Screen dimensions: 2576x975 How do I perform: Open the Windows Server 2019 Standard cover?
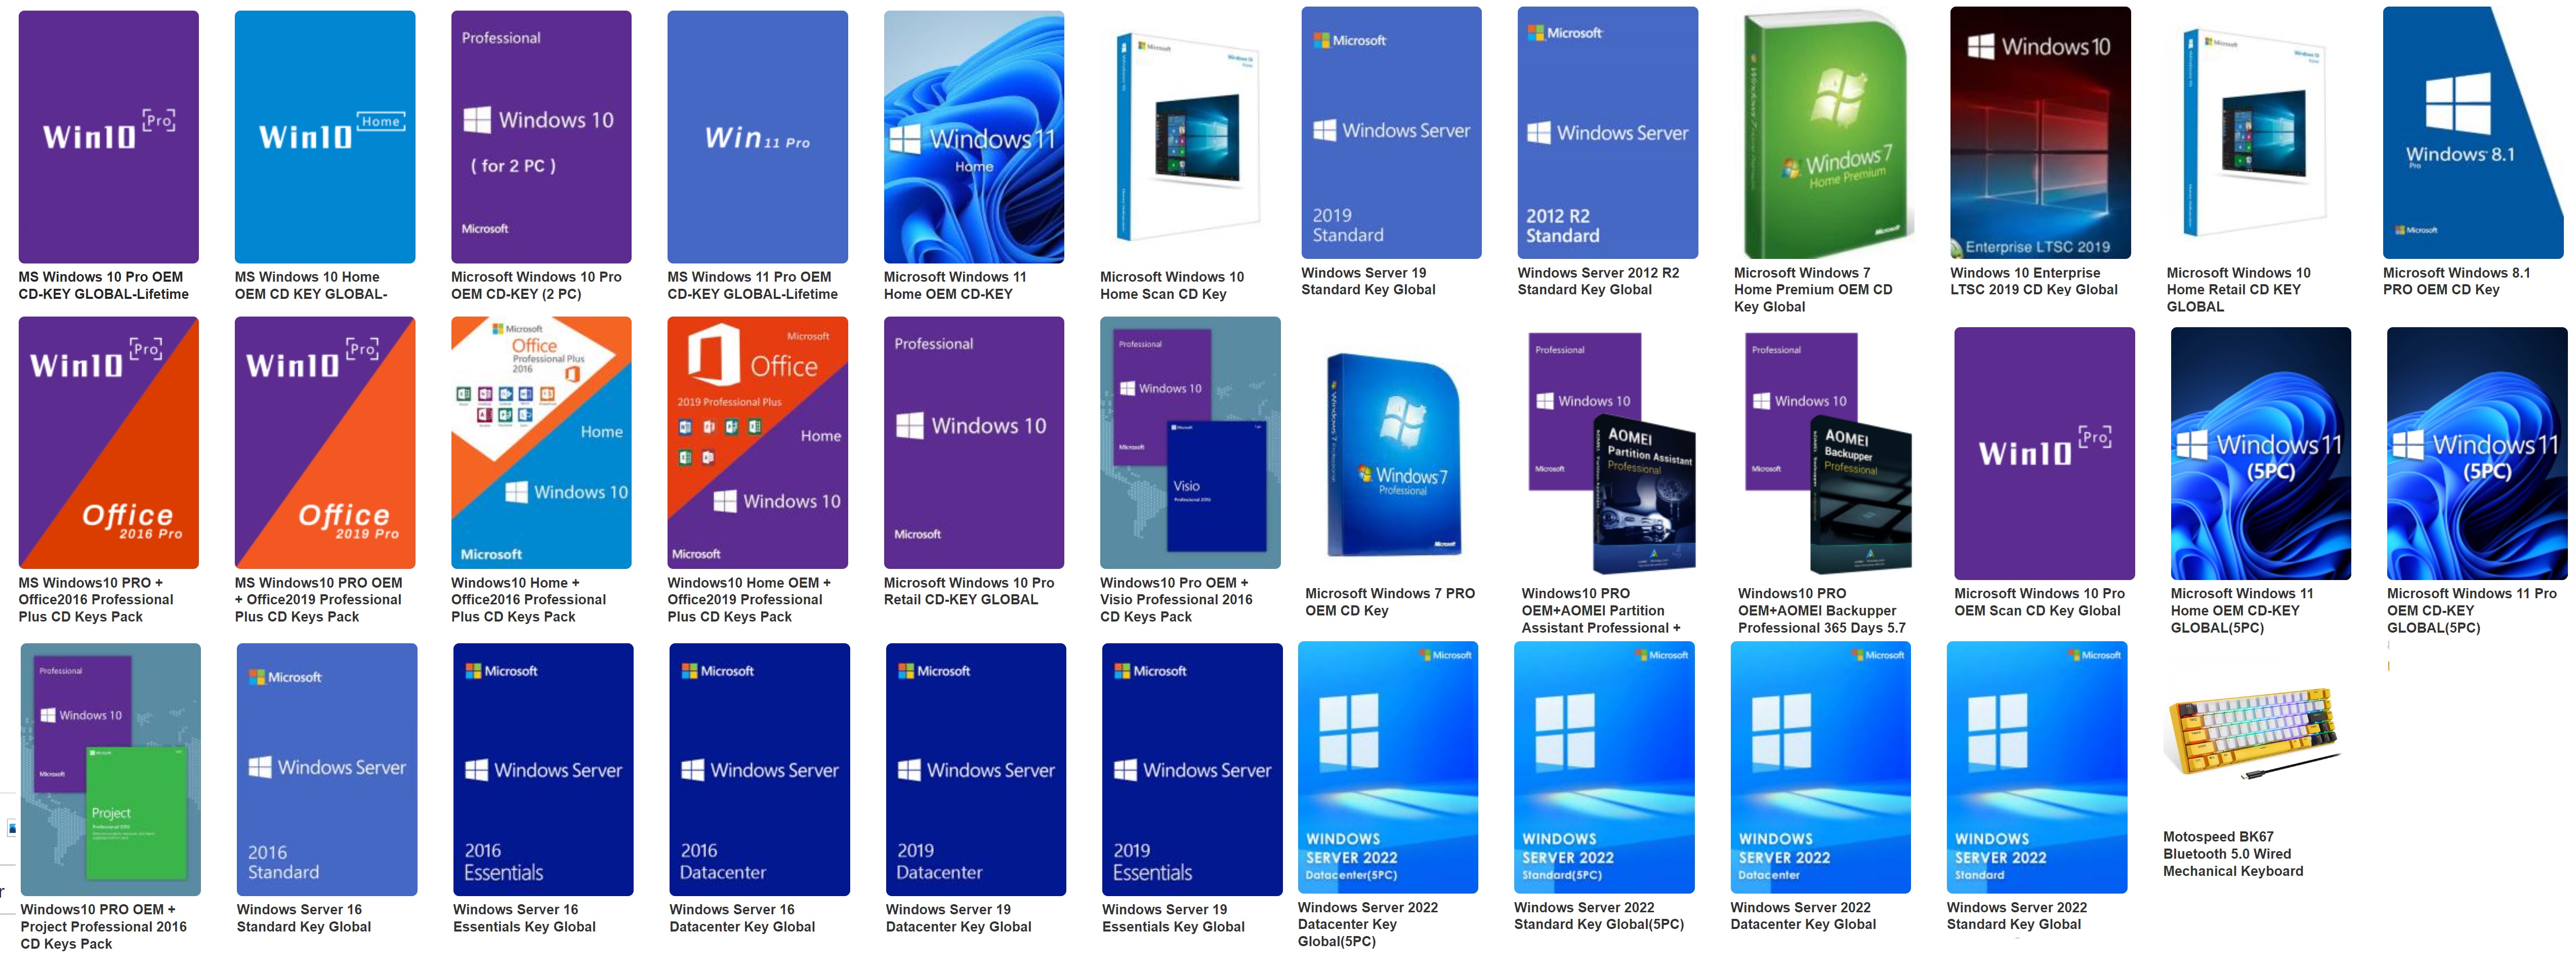1390,133
